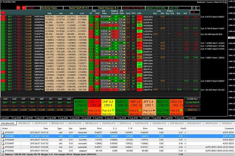Close nzdusdm order with x icon
The width and height of the screenshot is (235, 156).
pos(185,132)
